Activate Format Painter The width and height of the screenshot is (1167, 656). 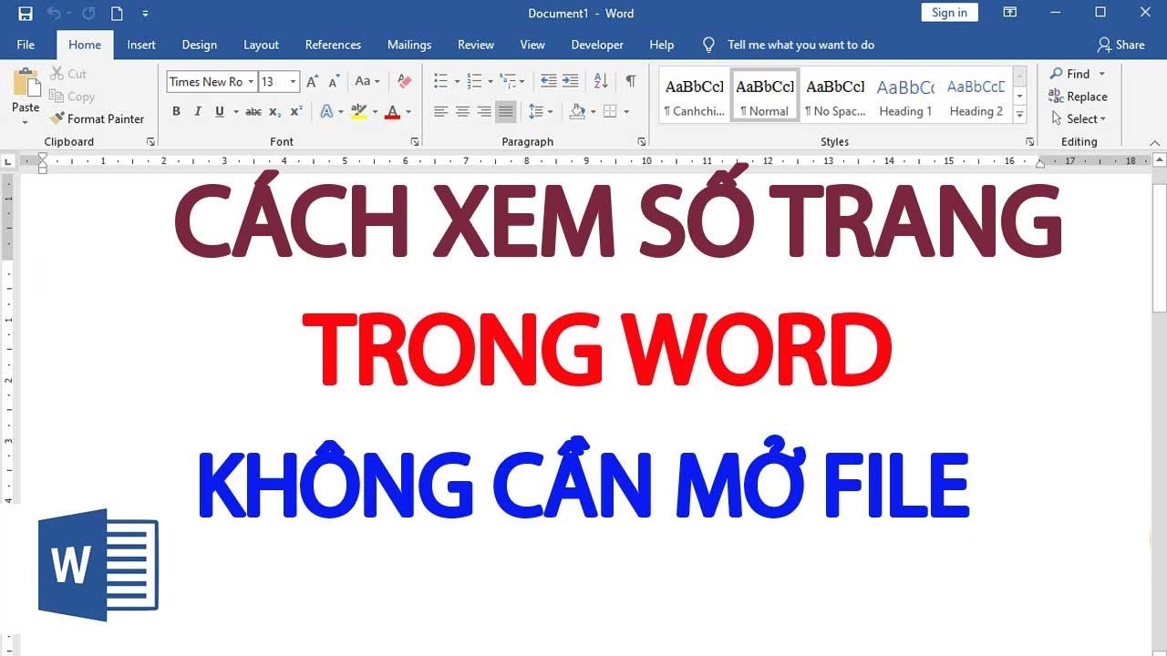tap(97, 118)
